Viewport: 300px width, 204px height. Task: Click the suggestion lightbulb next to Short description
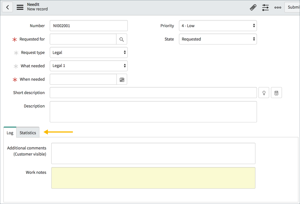(263, 93)
